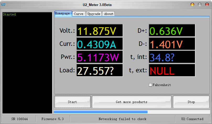Close the window with the red button

[x=207, y=4]
